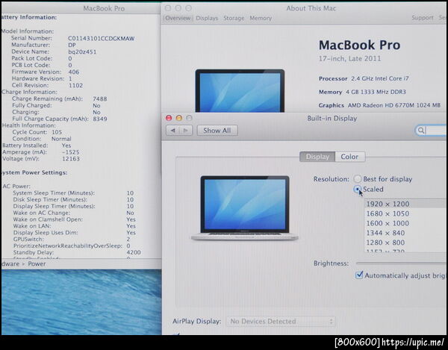This screenshot has height=350, width=448.
Task: Click the MacBook Pro picture in About This Mac
Action: point(240,91)
